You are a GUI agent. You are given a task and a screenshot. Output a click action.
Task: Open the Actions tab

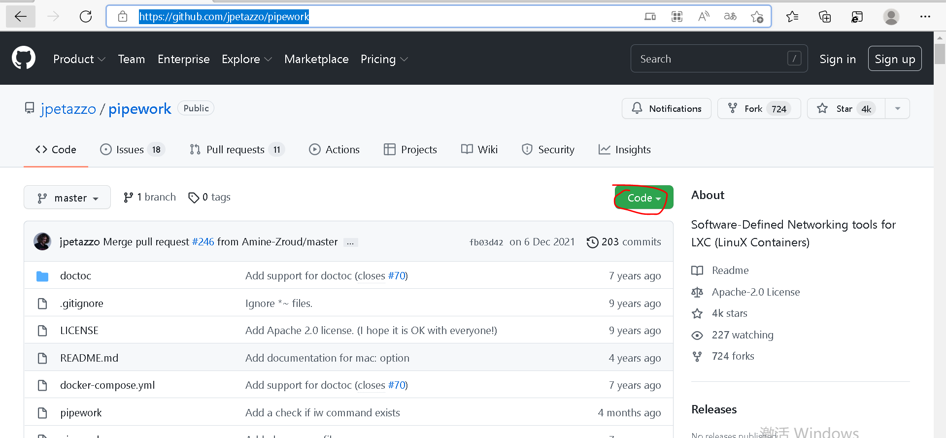click(334, 150)
